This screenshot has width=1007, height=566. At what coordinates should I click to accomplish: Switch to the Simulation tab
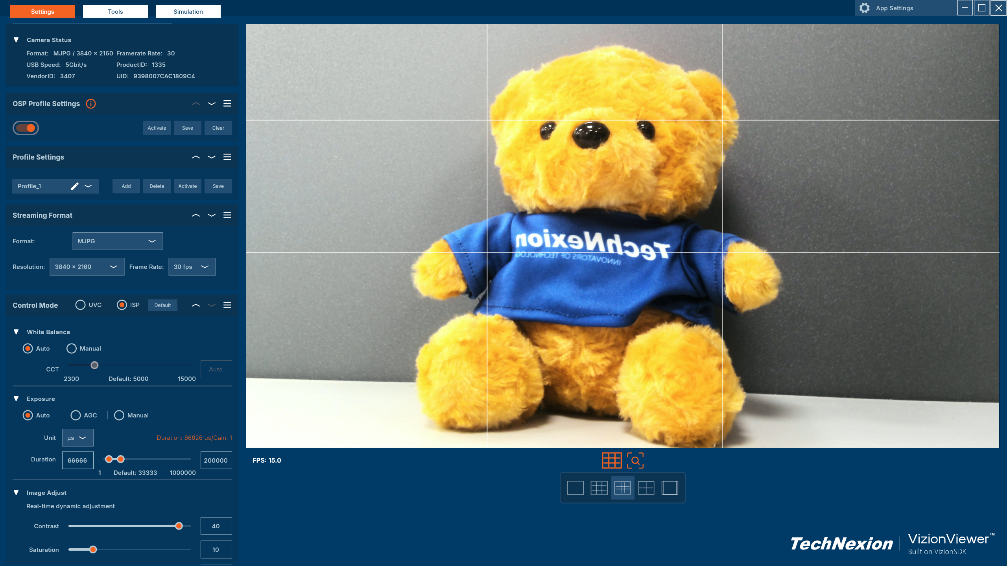pos(188,11)
